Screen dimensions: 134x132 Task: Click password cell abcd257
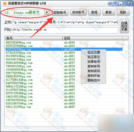[69, 63]
